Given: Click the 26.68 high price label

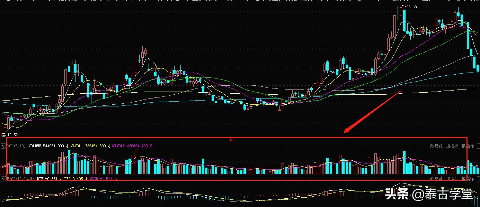Looking at the screenshot, I should tap(411, 7).
